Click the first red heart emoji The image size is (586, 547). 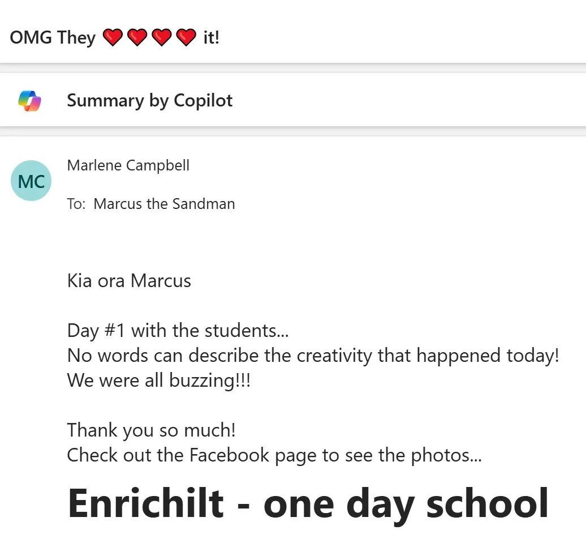pyautogui.click(x=113, y=37)
